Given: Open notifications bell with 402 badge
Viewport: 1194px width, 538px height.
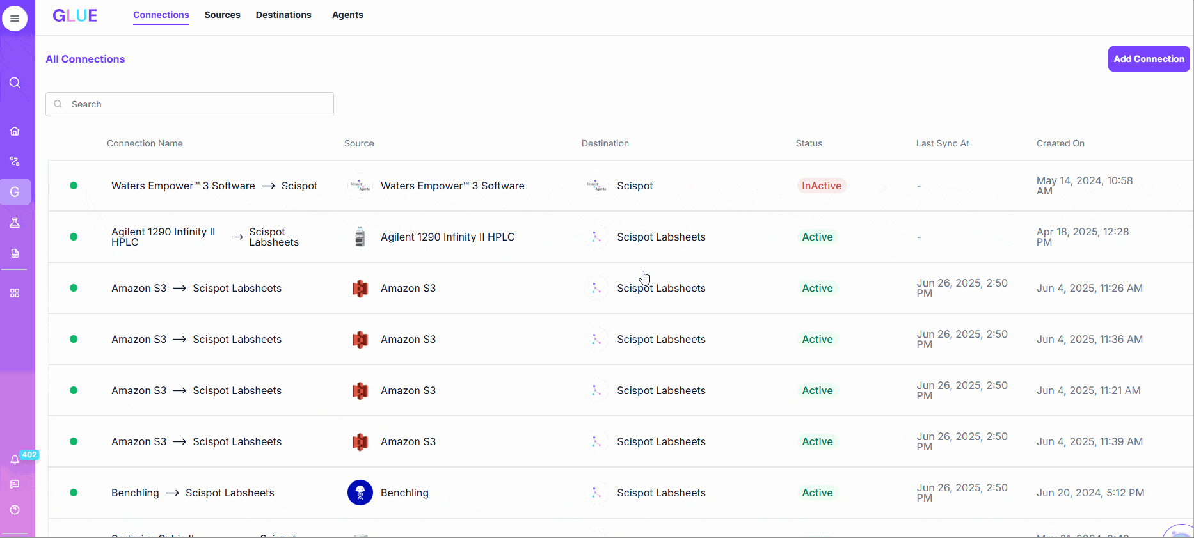Looking at the screenshot, I should [15, 460].
